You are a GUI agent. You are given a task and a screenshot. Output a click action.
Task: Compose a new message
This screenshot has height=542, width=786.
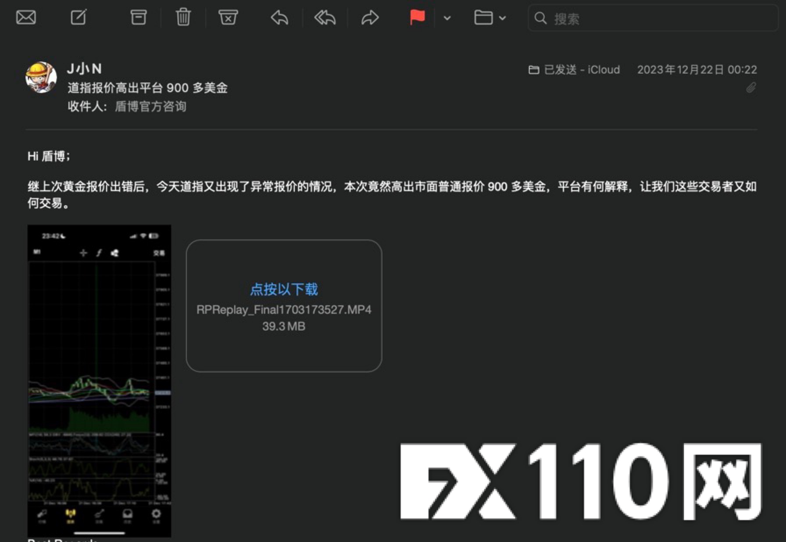[79, 18]
